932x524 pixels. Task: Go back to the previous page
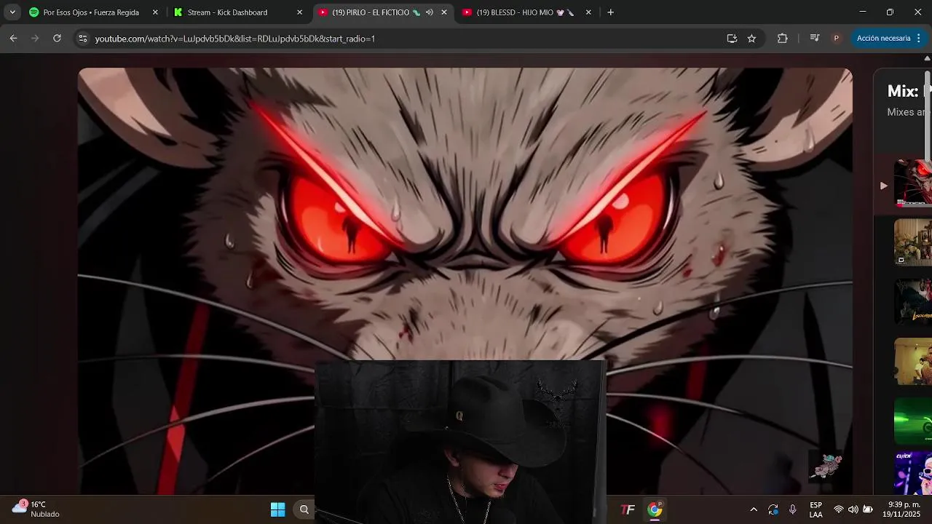13,39
